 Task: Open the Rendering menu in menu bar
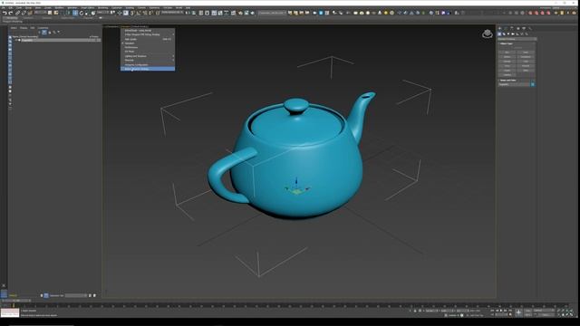point(102,7)
